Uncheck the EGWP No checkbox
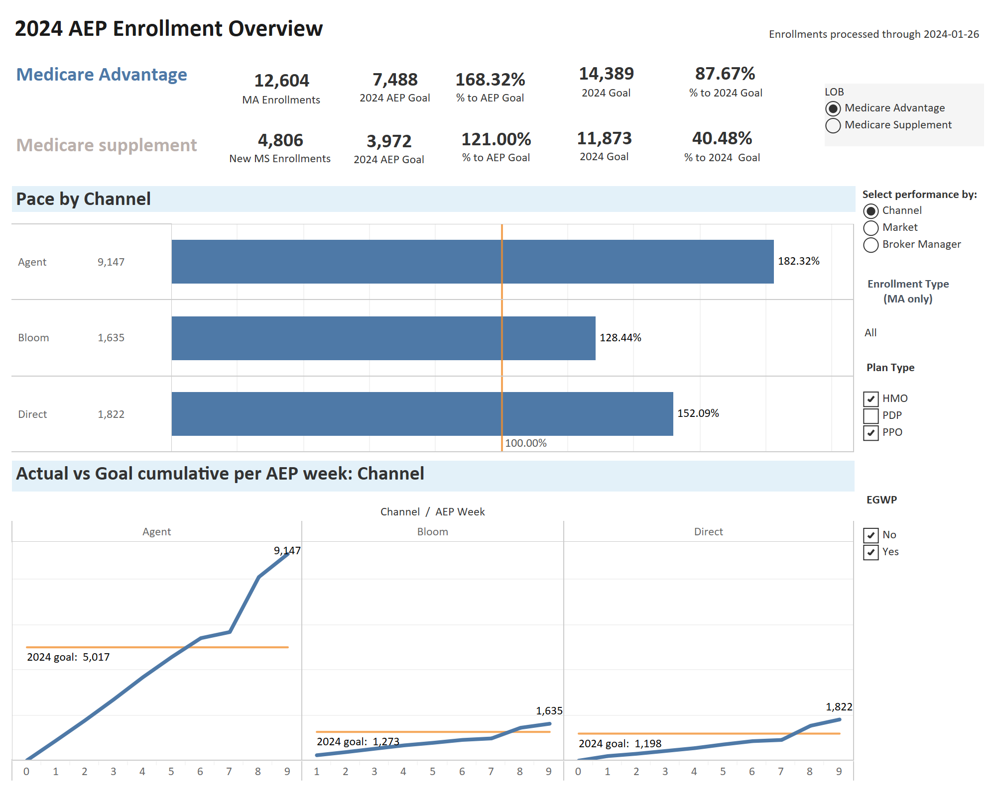 click(x=871, y=535)
